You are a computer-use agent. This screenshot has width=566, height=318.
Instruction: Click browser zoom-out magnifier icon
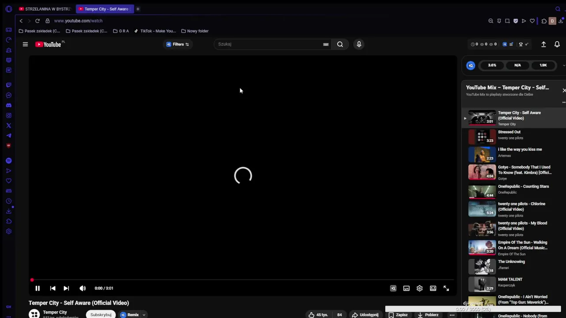point(491,21)
